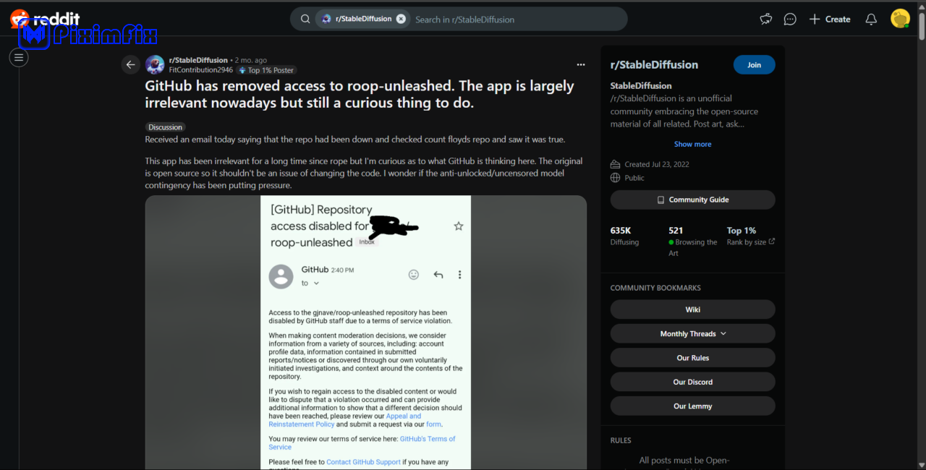The height and width of the screenshot is (470, 926).
Task: Open Our Discord bookmark
Action: point(692,382)
